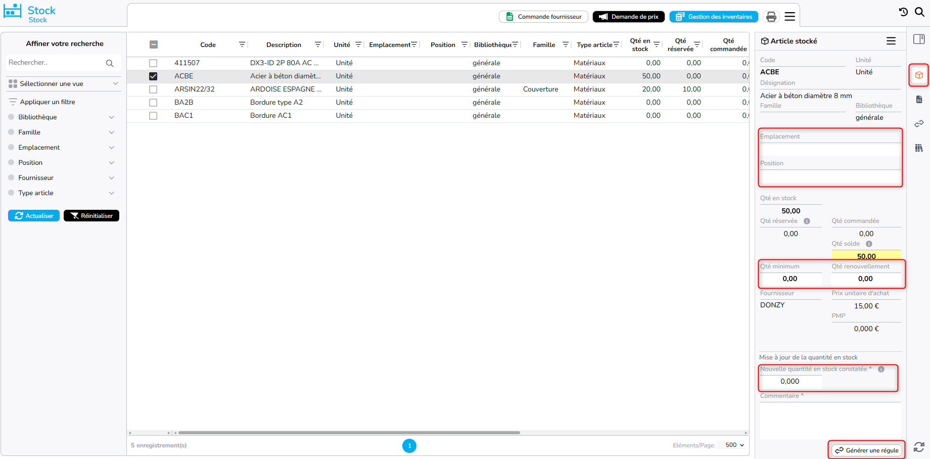Open the Article stocké panel menu icon
The width and height of the screenshot is (930, 459).
(x=891, y=41)
